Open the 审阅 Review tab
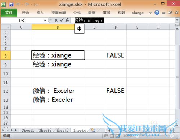This screenshot has width=180, height=140. 107,13
